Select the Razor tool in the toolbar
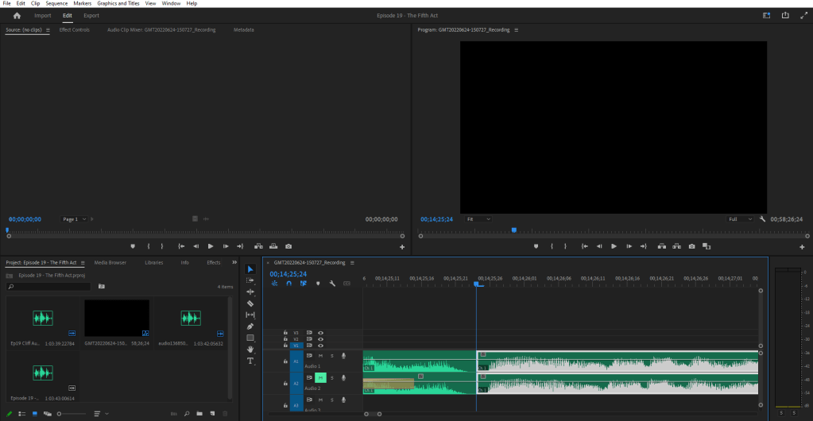 pyautogui.click(x=250, y=303)
